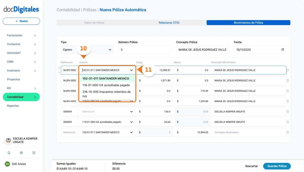Open settings with the gear icon
The image size is (304, 172).
(21, 153)
